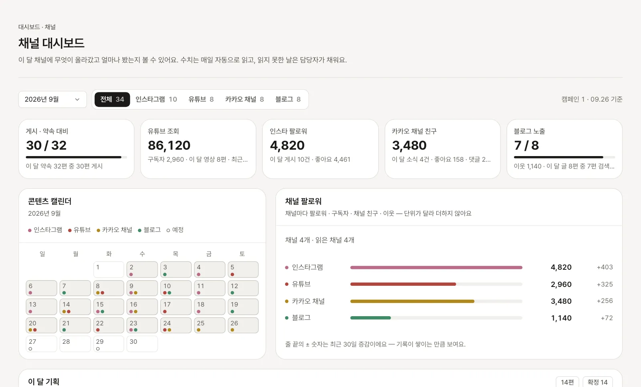Select calendar day 7
The width and height of the screenshot is (641, 387).
click(75, 288)
